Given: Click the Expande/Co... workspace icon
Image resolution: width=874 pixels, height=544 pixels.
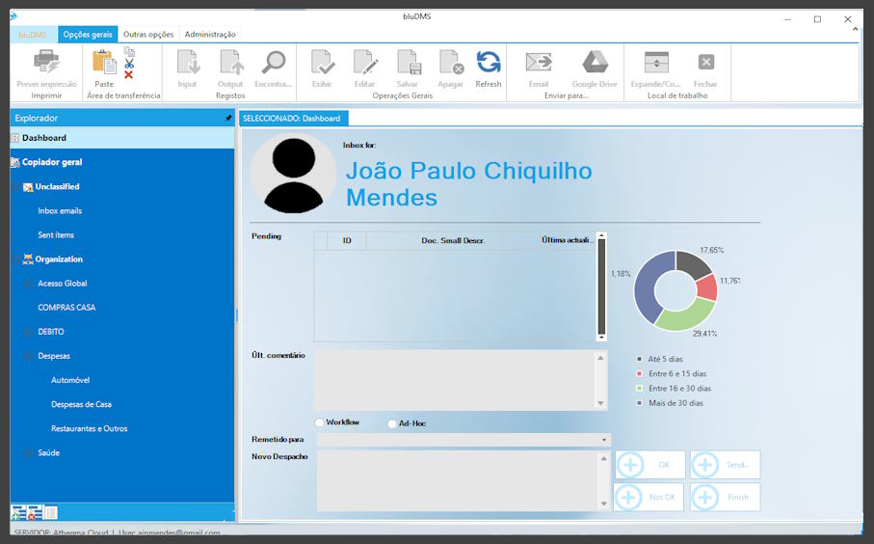Looking at the screenshot, I should coord(656,64).
